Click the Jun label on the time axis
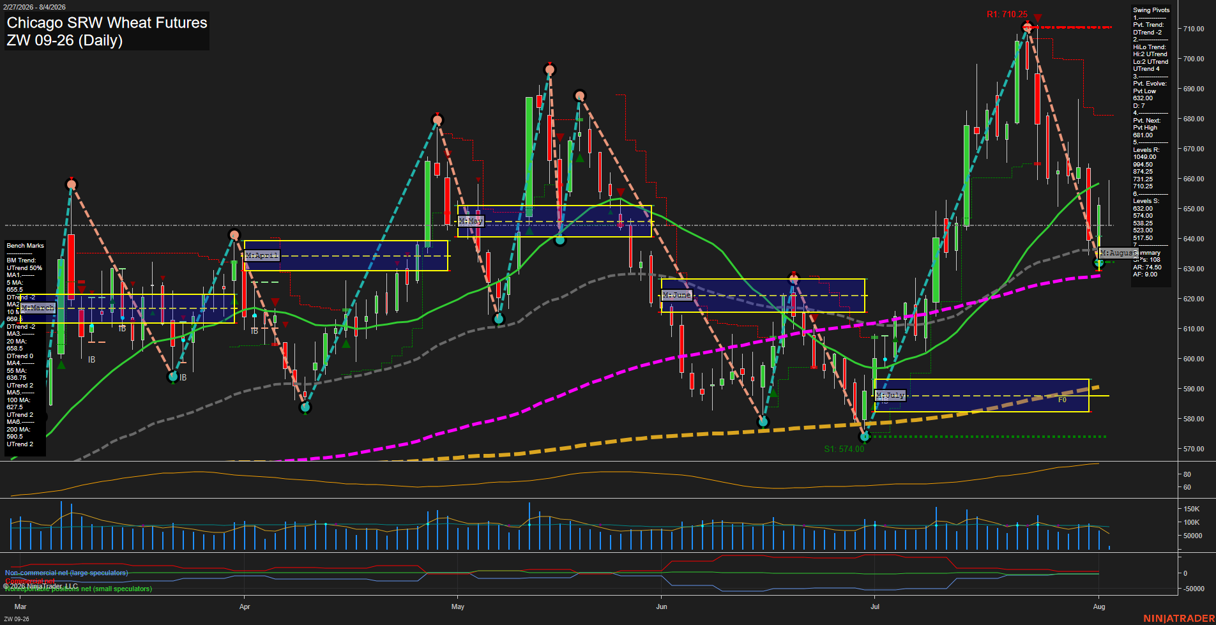Screen dimensions: 1216x625 (x=662, y=606)
